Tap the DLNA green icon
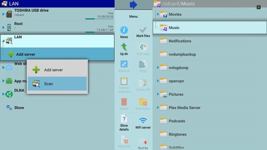 [9, 94]
